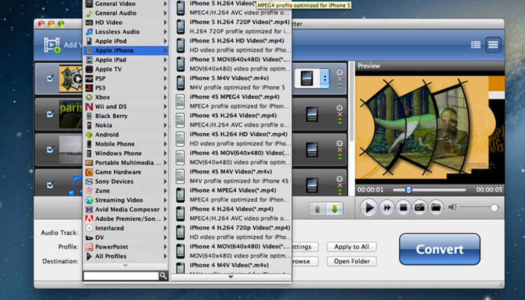Click iPad profile icon on second row
This screenshot has height=300, width=525.
312,114
